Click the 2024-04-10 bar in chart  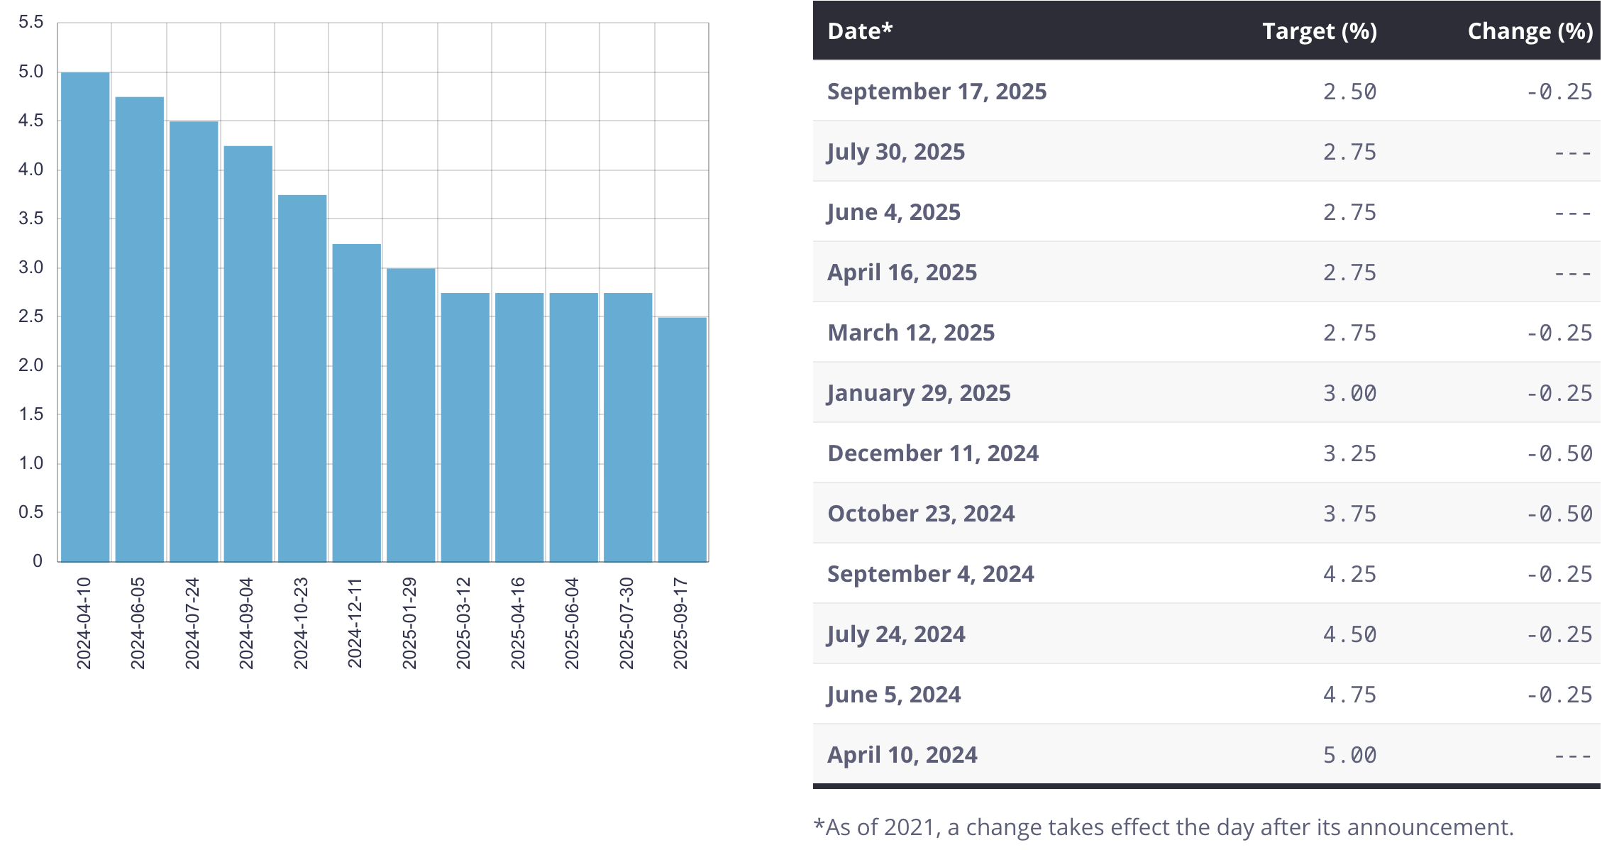(85, 316)
